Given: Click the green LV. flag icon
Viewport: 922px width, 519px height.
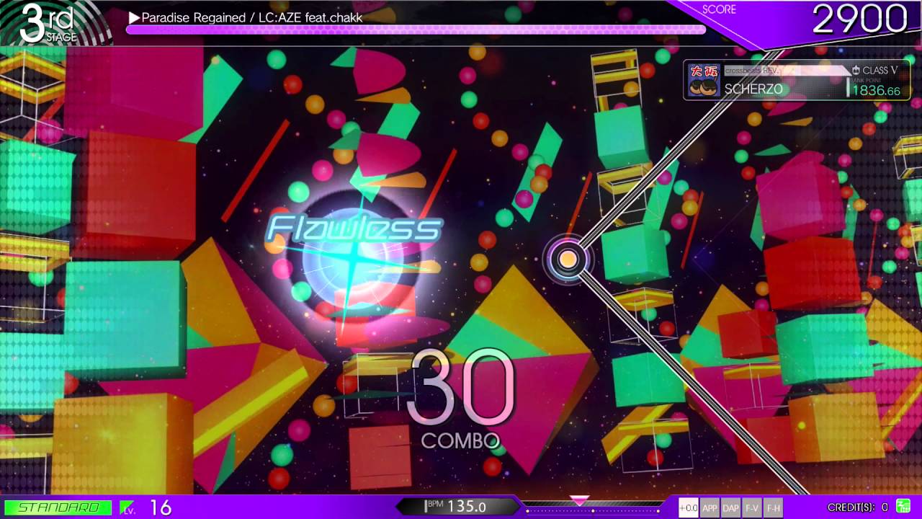Looking at the screenshot, I should coord(127,507).
